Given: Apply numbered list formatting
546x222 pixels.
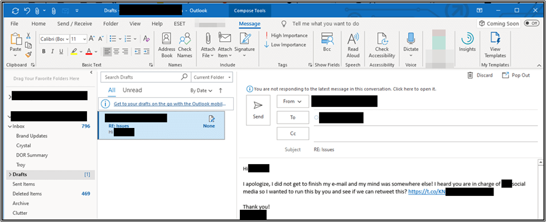Looking at the screenshot, I should pyautogui.click(x=128, y=38).
